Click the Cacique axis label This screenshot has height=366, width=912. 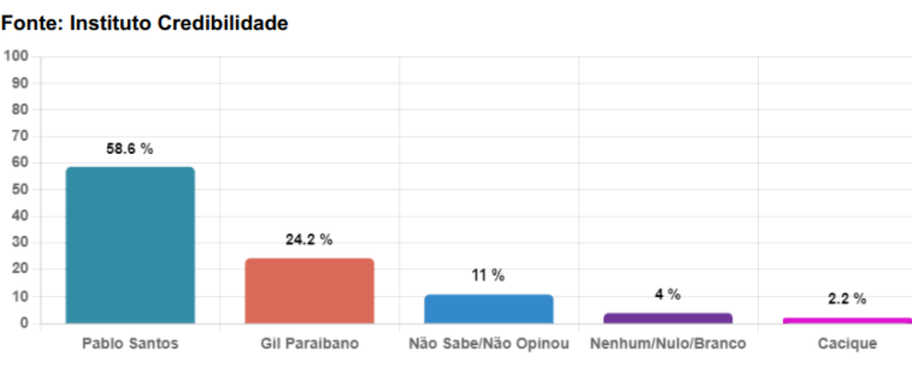847,344
